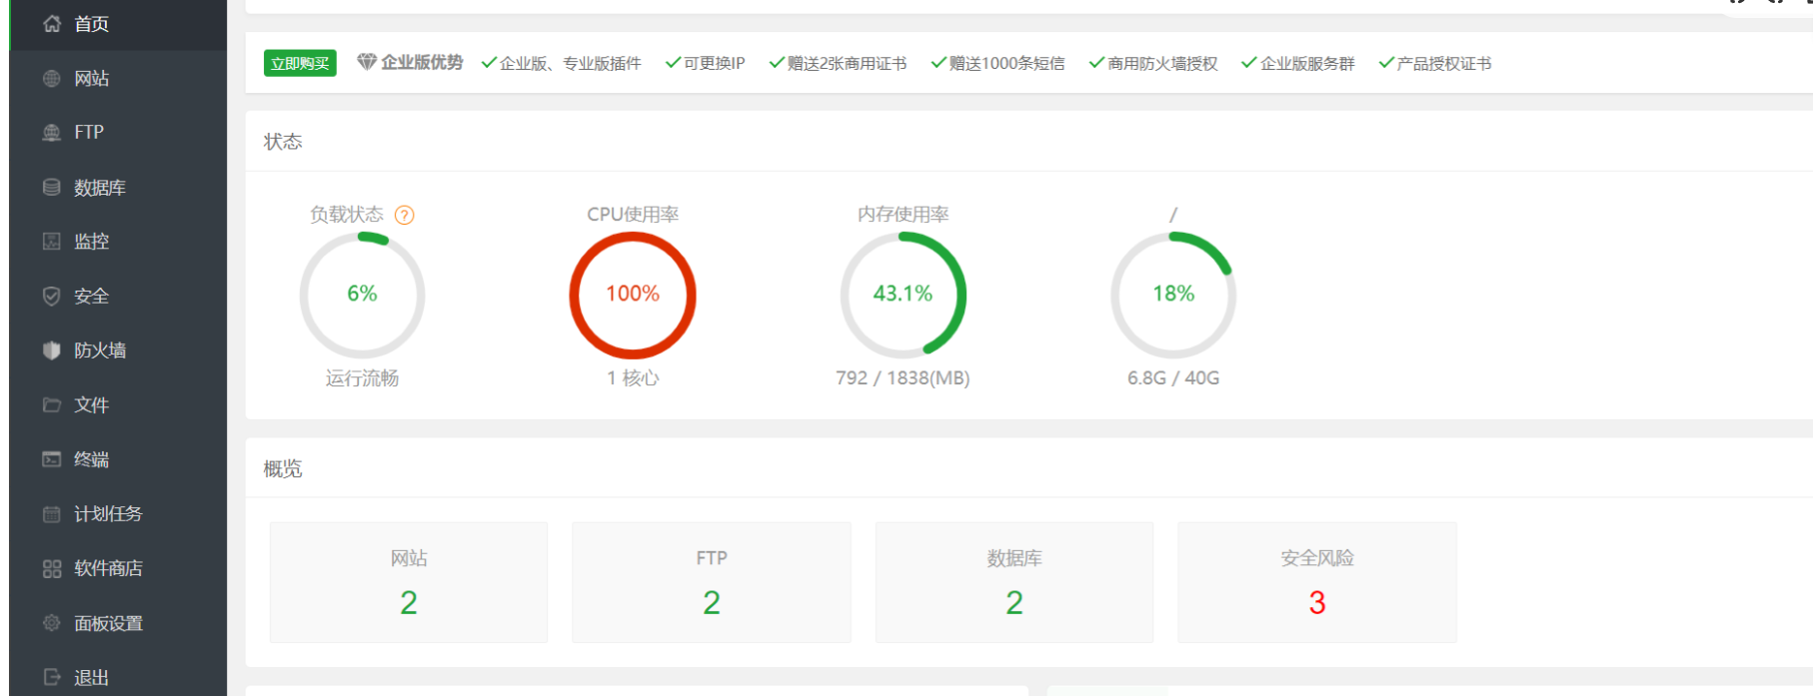Click the firewall shield icon beside 防火墙

pos(52,349)
